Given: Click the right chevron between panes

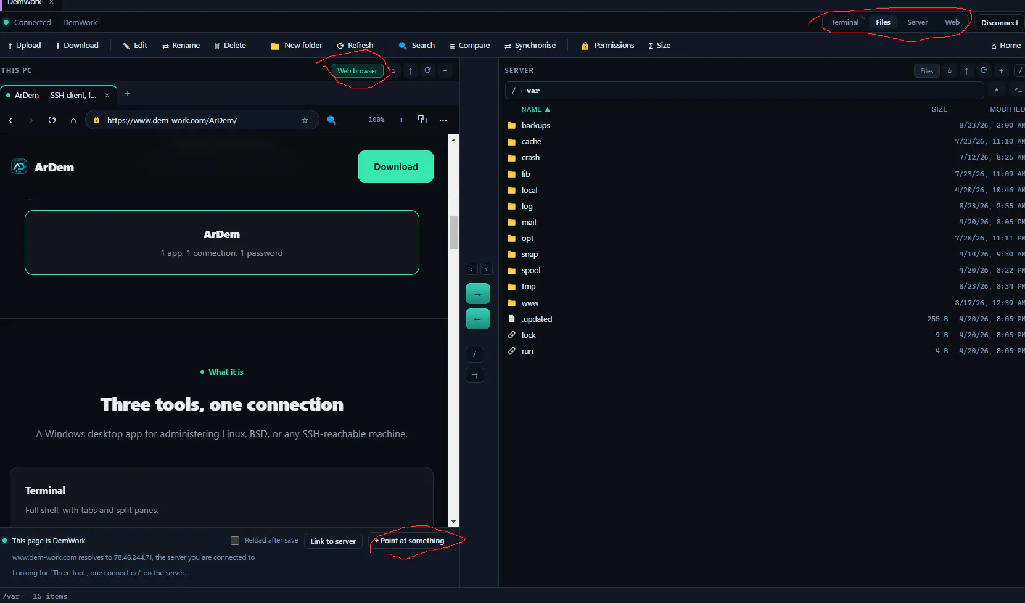Looking at the screenshot, I should tap(487, 269).
